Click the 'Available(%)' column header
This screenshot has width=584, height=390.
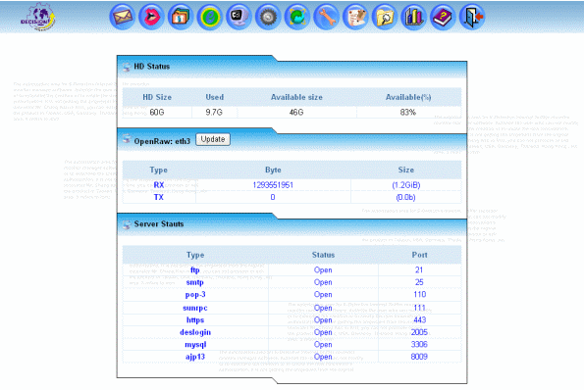coord(408,97)
